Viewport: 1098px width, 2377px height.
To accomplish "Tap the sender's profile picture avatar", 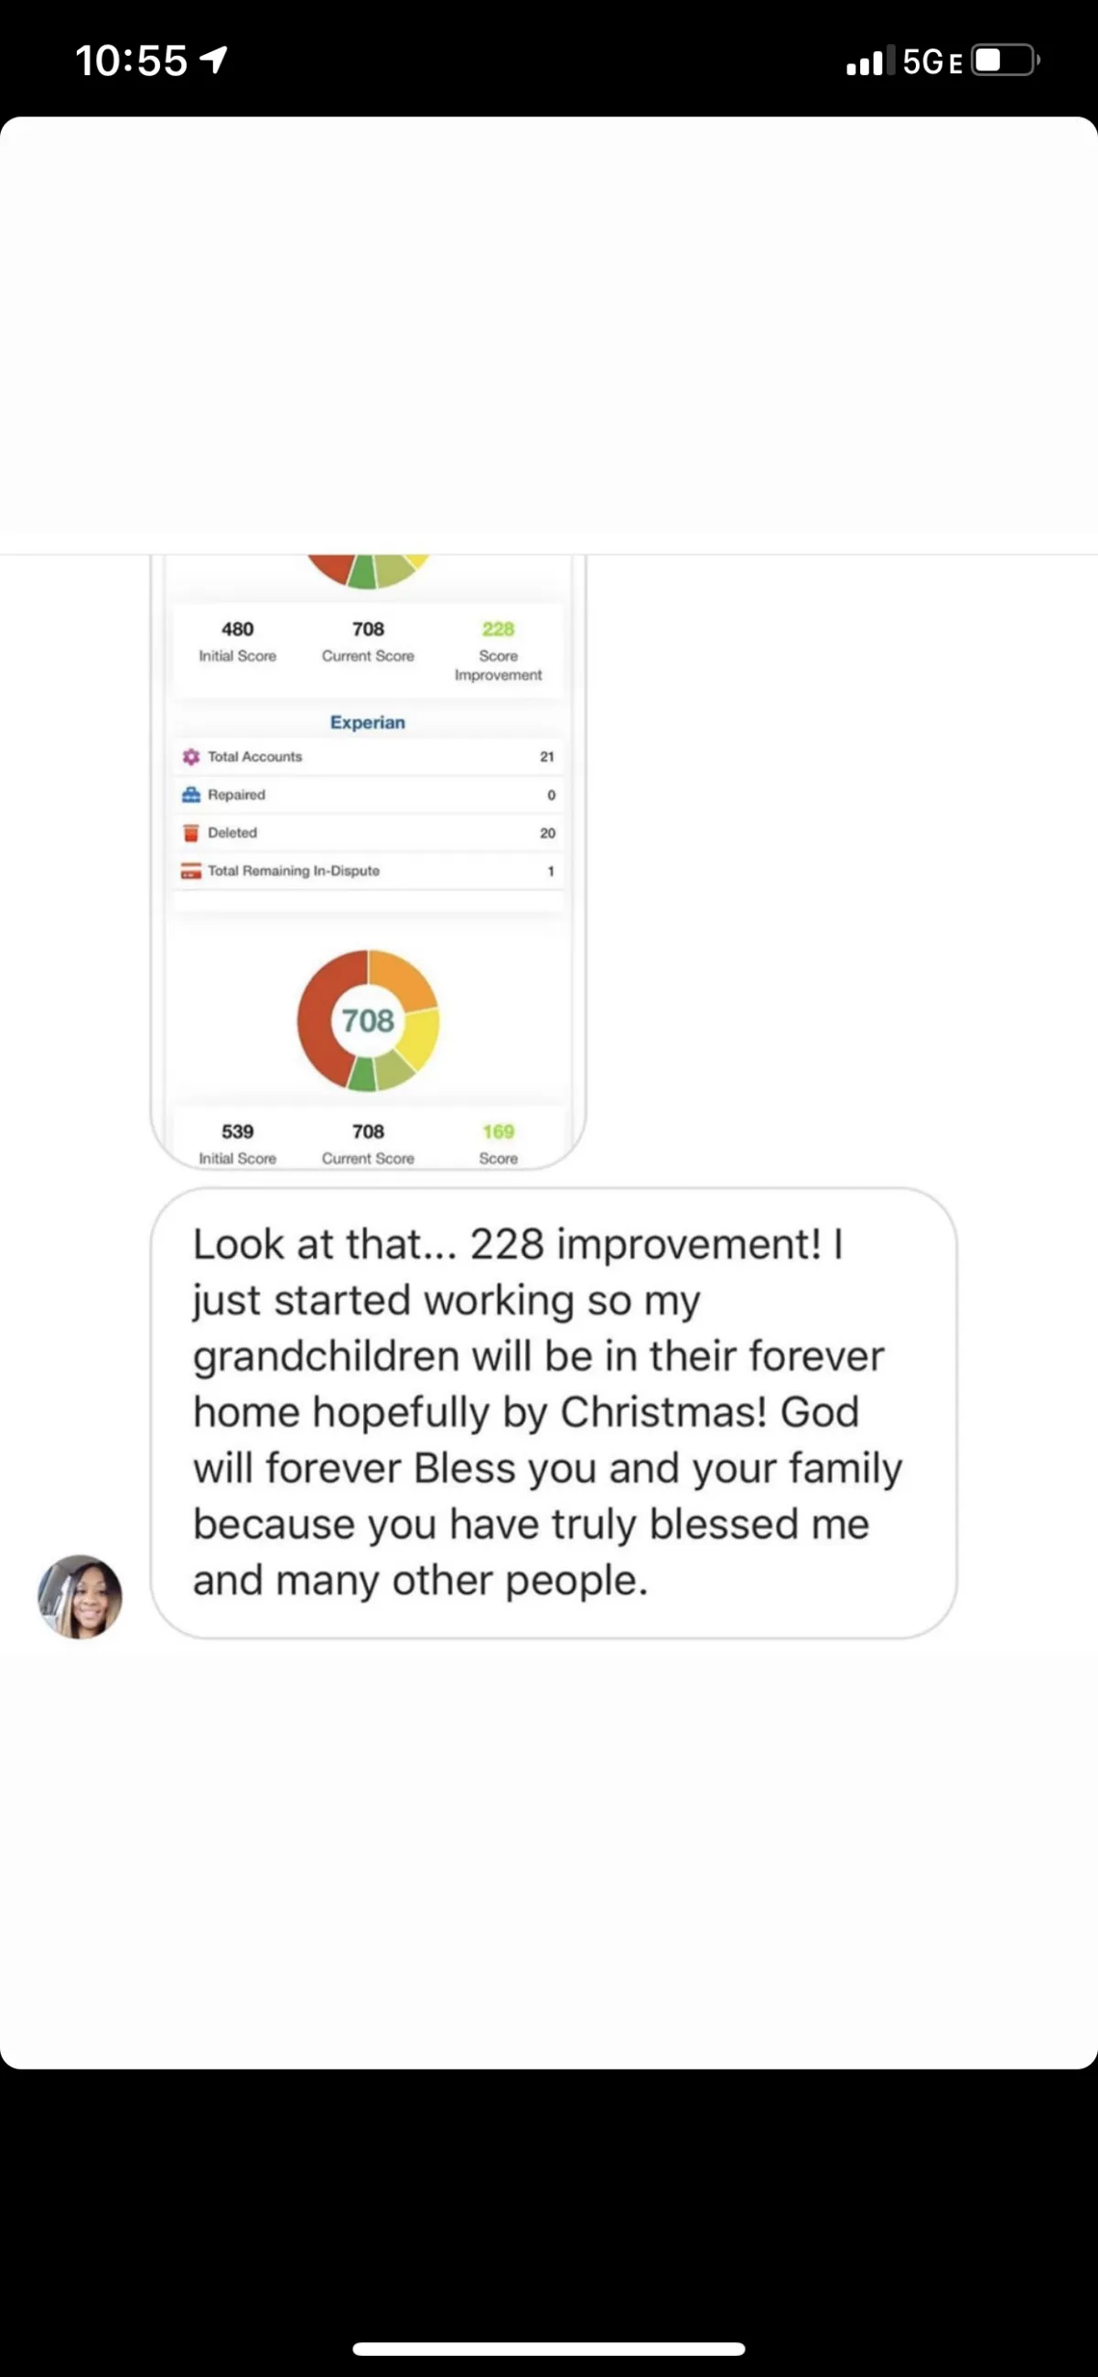I will [81, 1597].
